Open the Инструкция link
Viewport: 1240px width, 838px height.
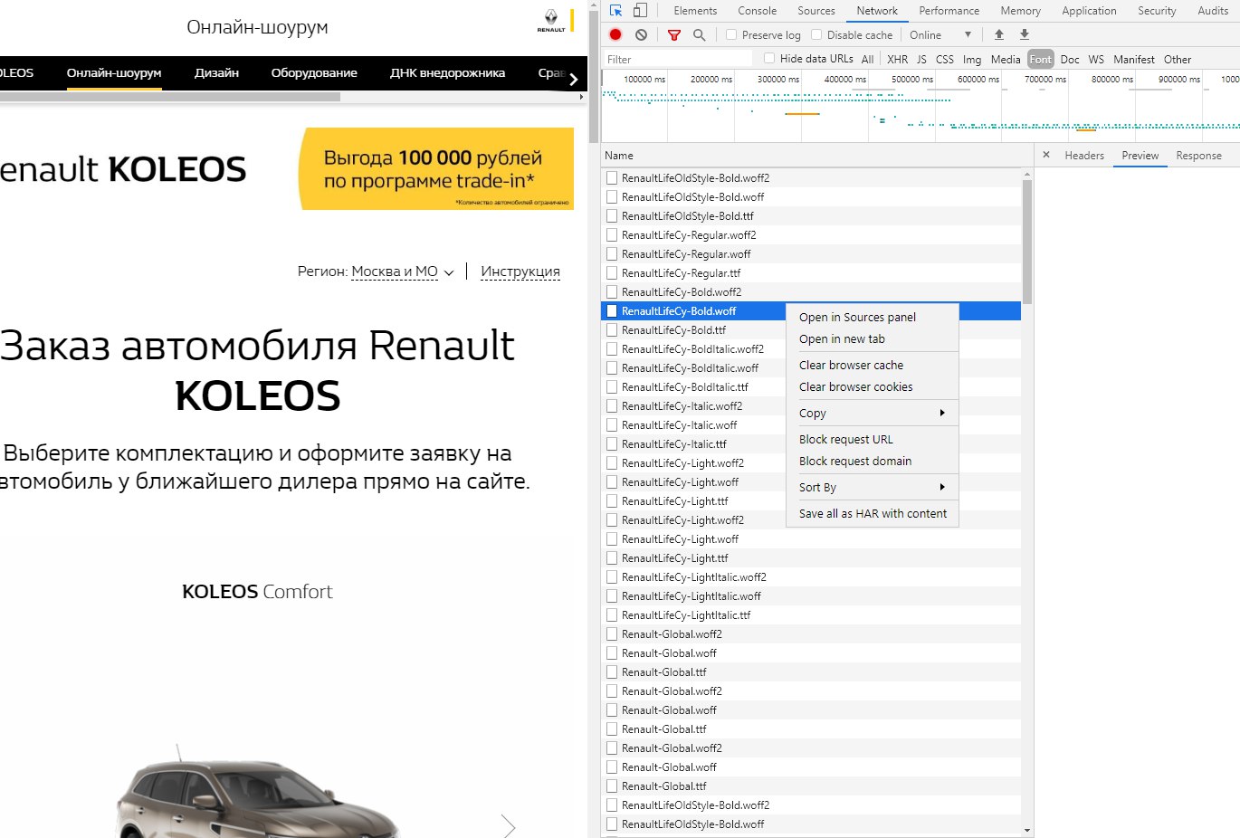[x=520, y=271]
